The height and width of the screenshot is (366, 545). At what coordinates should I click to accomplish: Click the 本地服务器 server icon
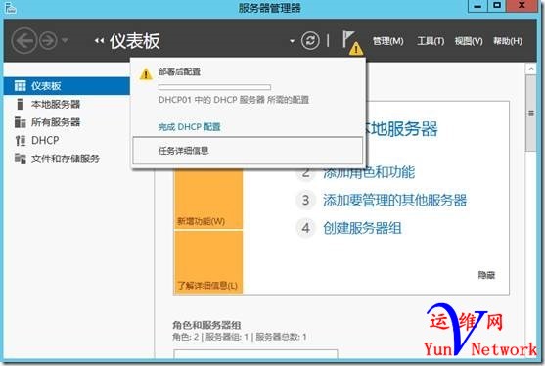click(20, 104)
